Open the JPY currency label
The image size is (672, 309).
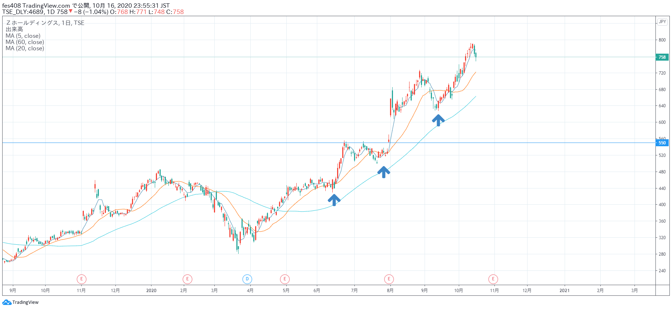(x=662, y=22)
